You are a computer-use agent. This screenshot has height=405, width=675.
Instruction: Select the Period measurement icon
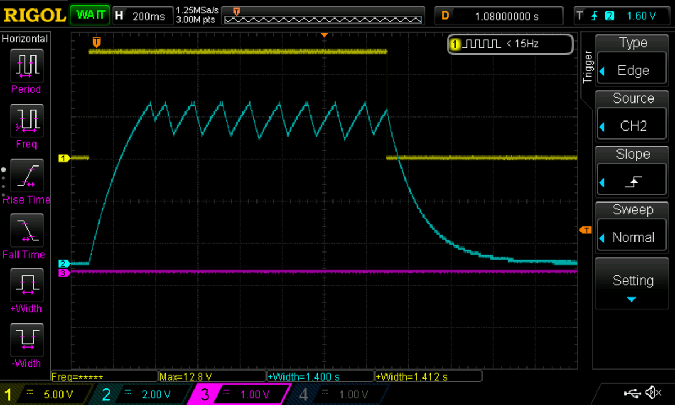[x=26, y=66]
